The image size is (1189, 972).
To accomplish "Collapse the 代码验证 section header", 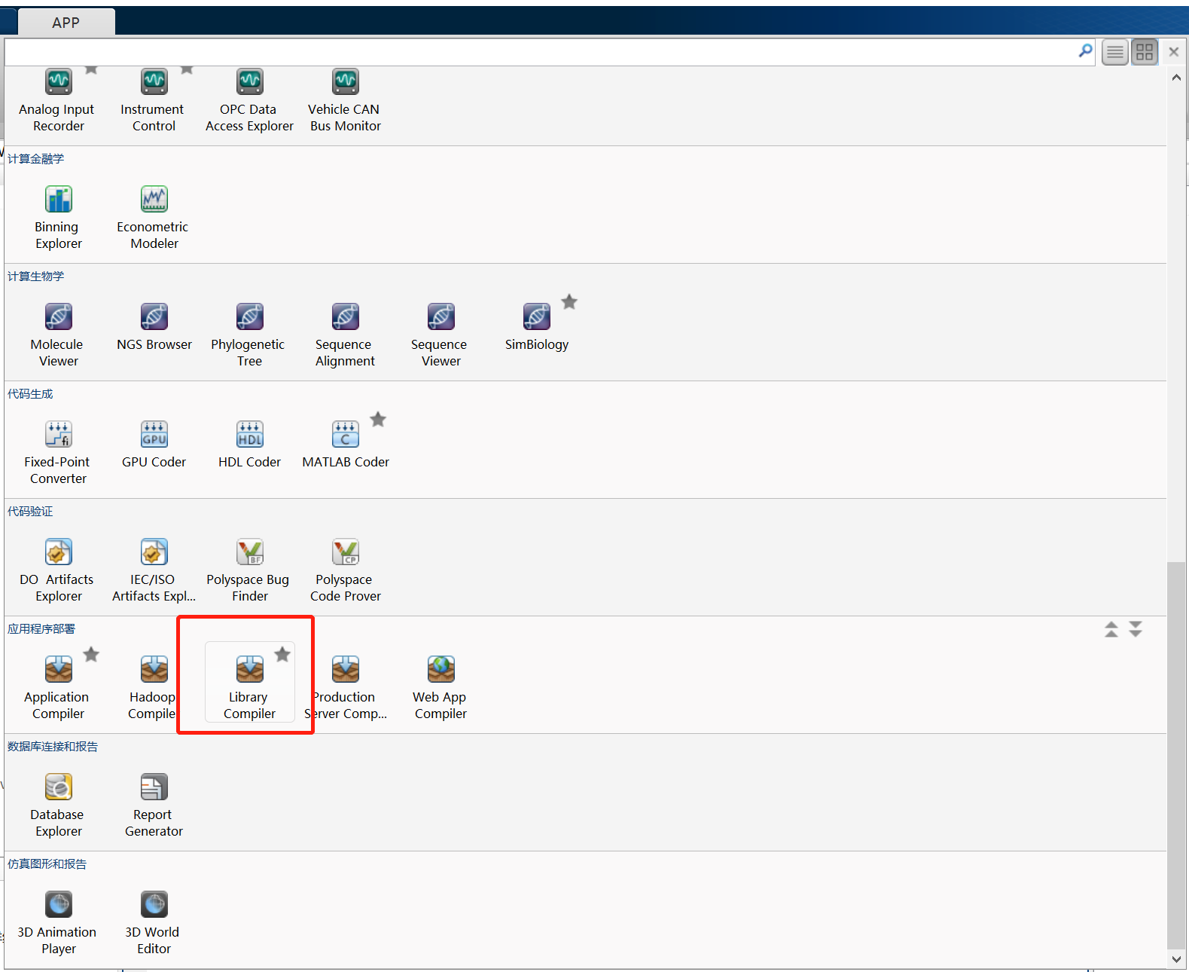I will (x=30, y=512).
